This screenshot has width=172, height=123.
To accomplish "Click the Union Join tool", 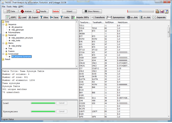I will tap(132, 17).
